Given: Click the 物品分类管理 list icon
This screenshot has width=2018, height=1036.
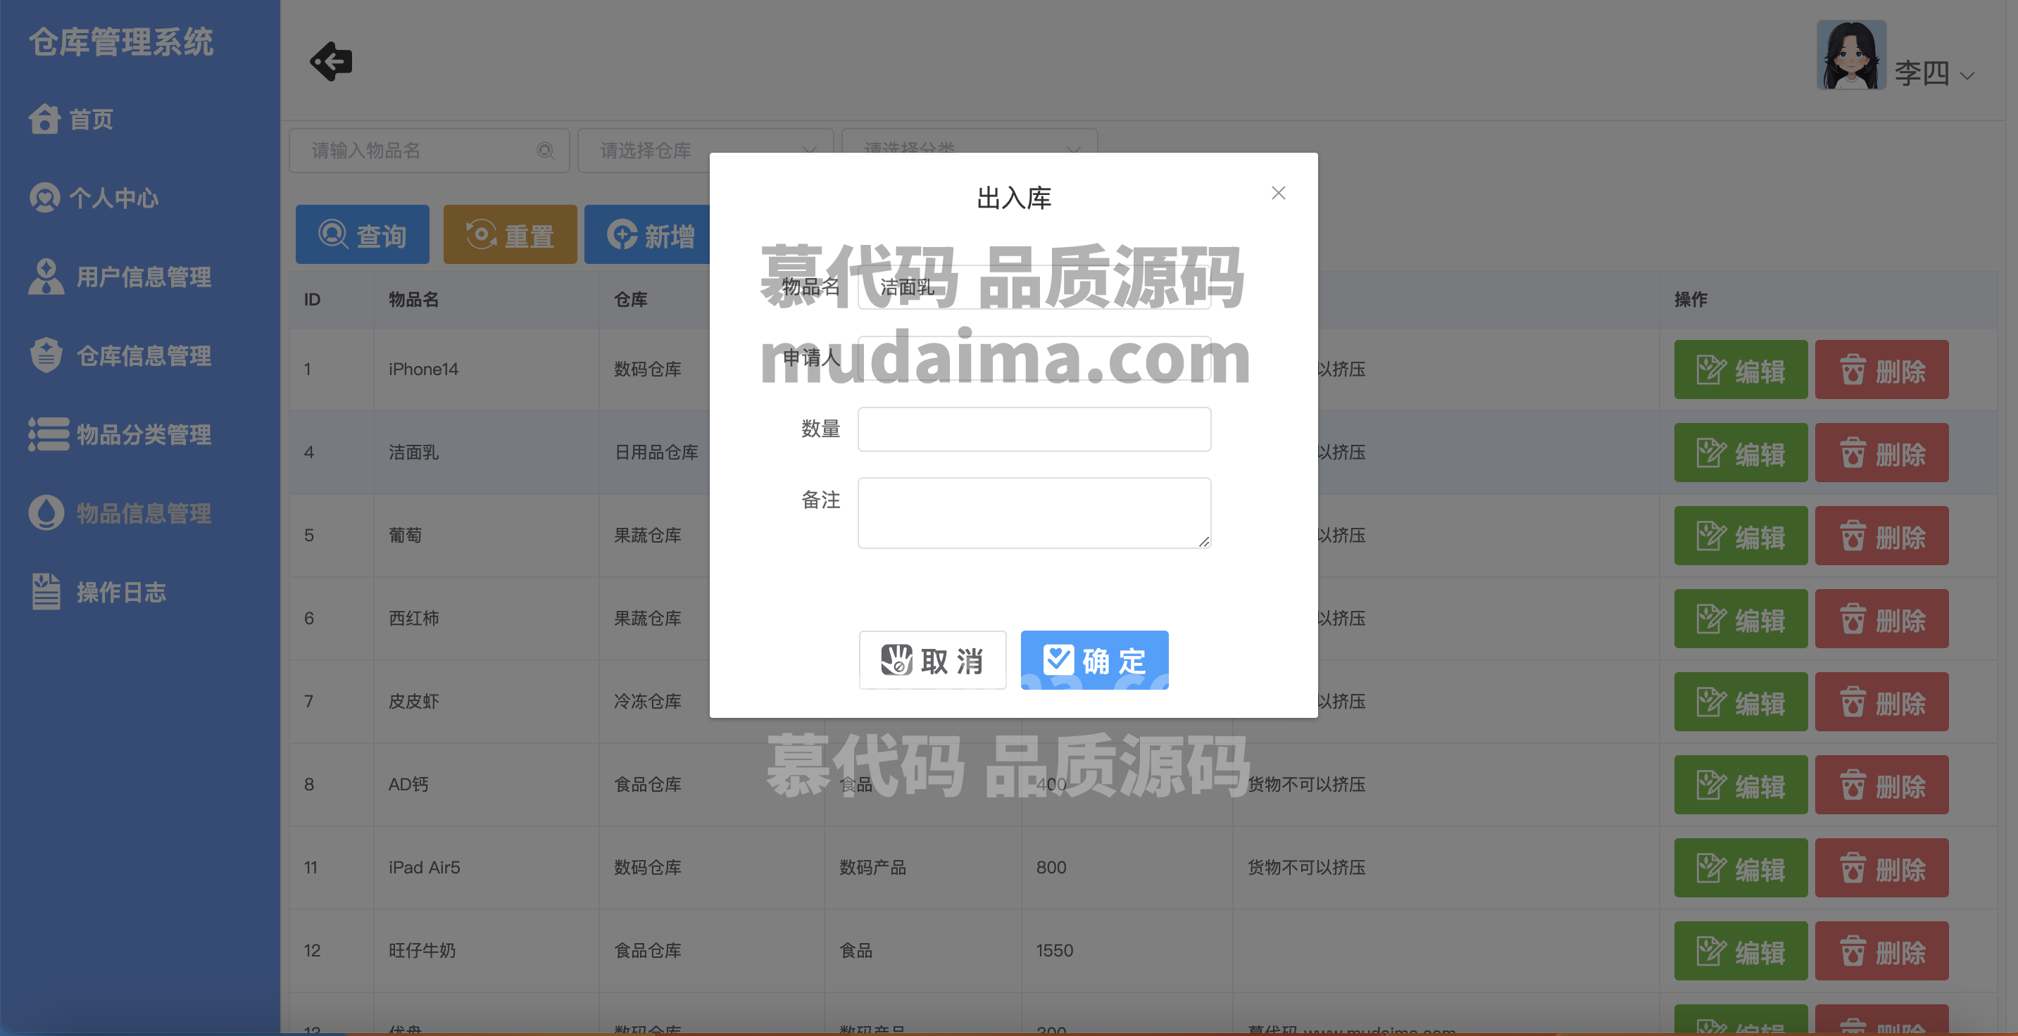Looking at the screenshot, I should coord(49,435).
